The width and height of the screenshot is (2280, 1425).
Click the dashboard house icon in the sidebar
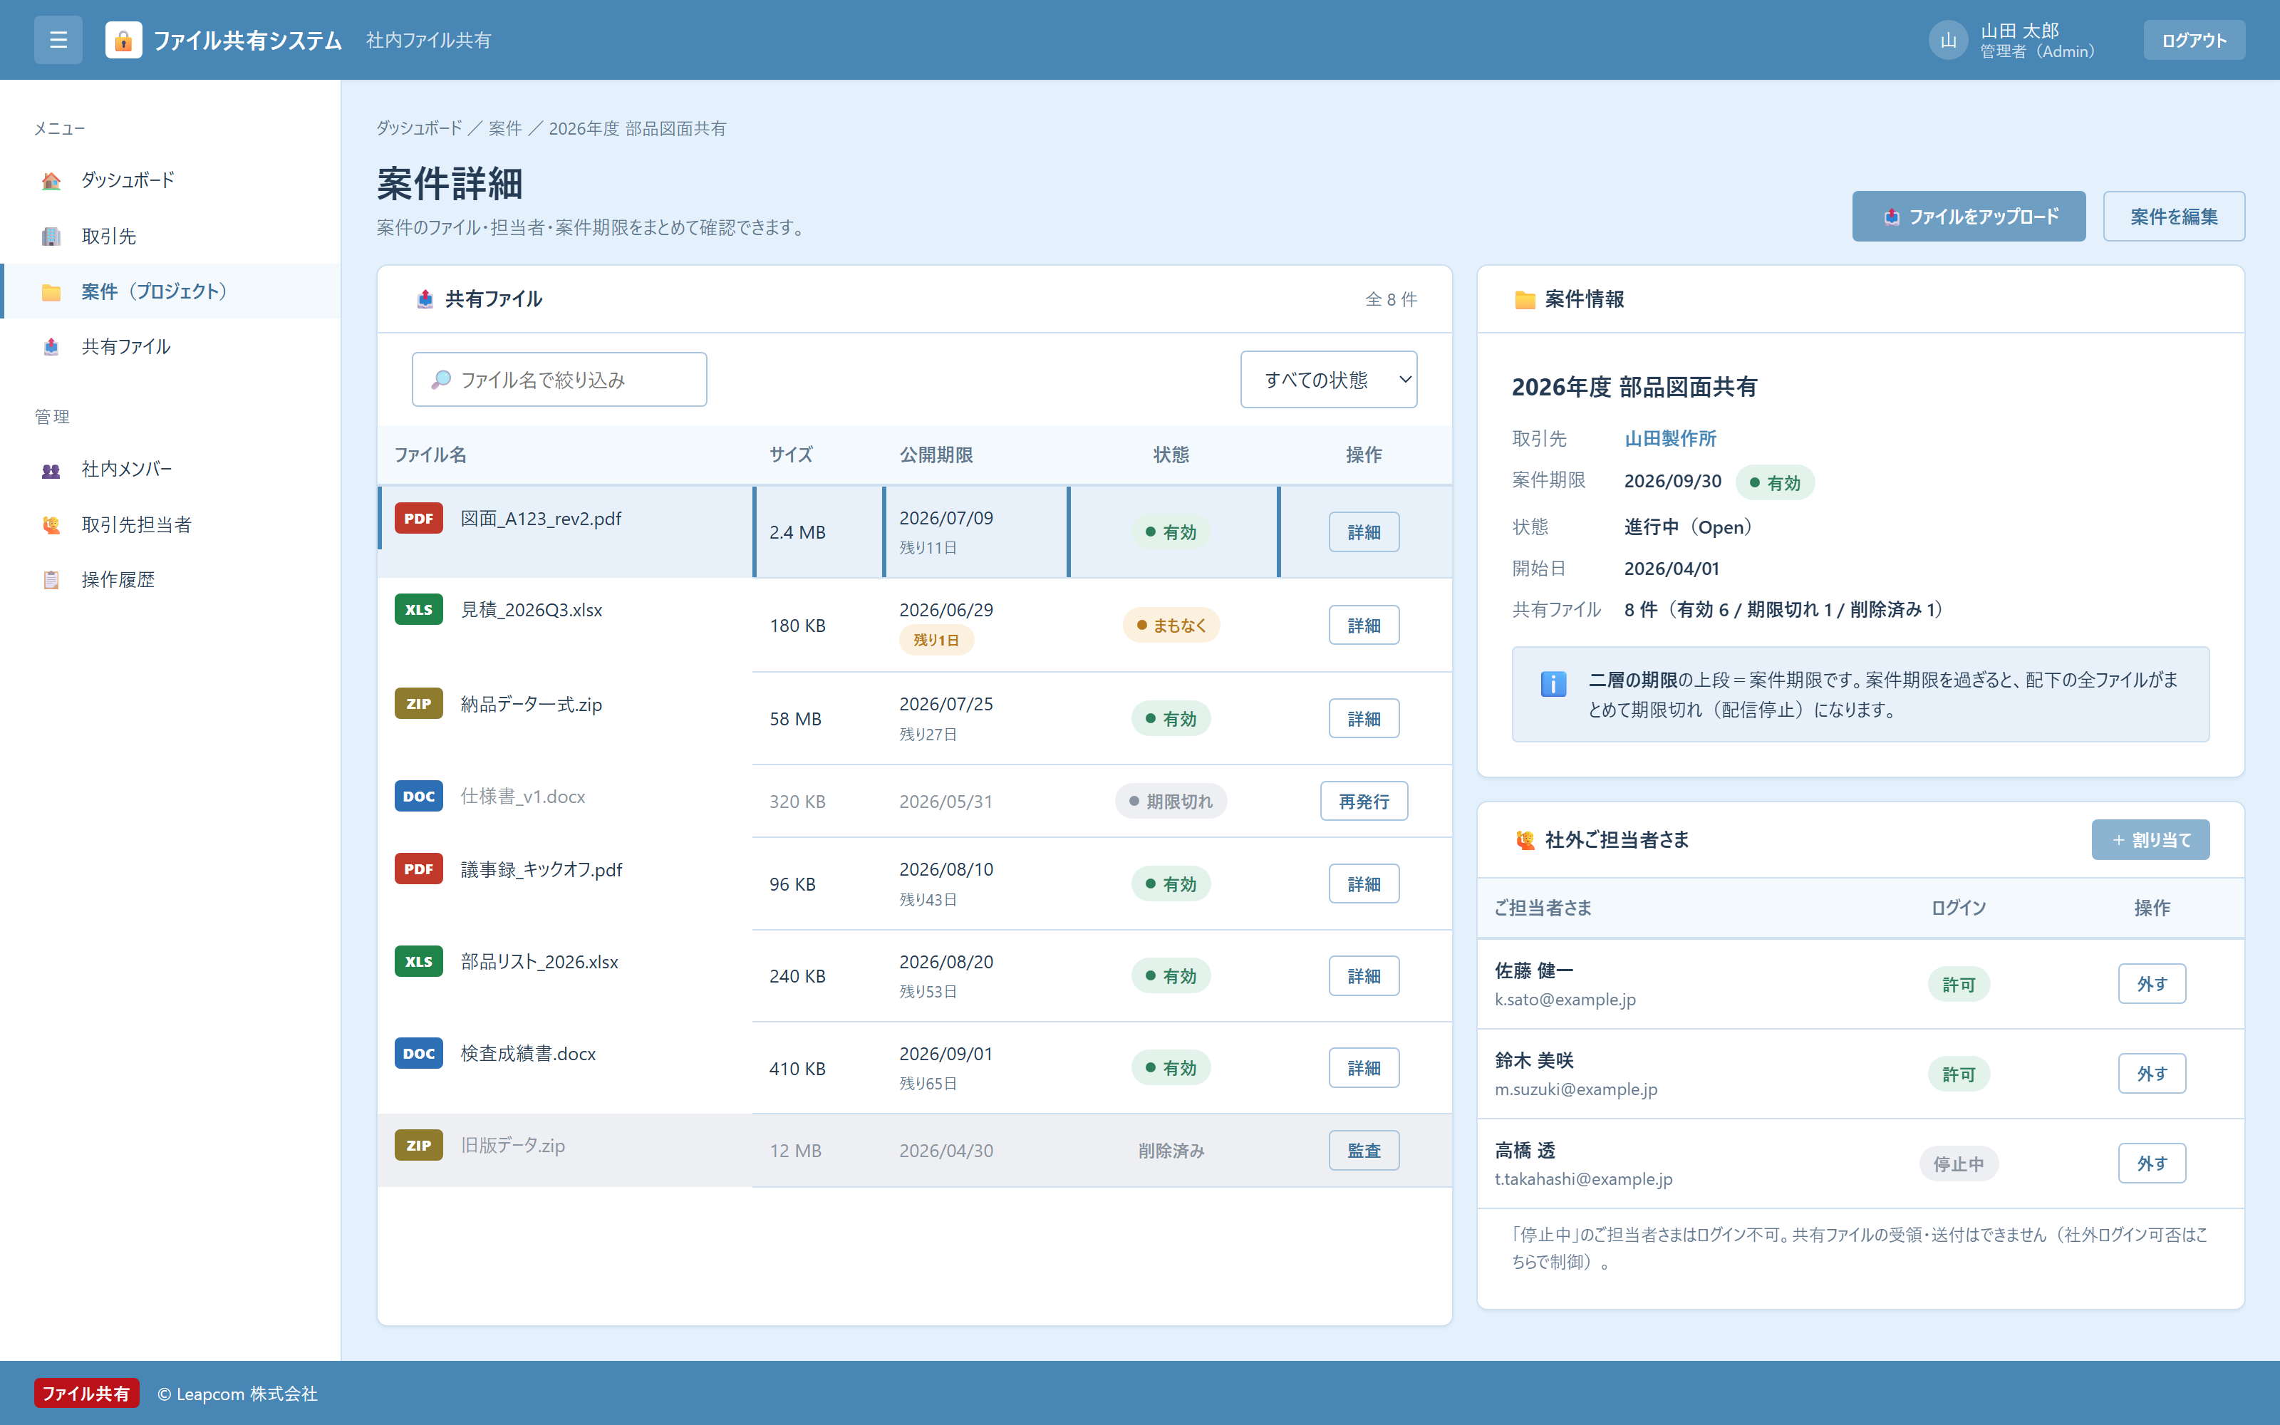(x=51, y=180)
